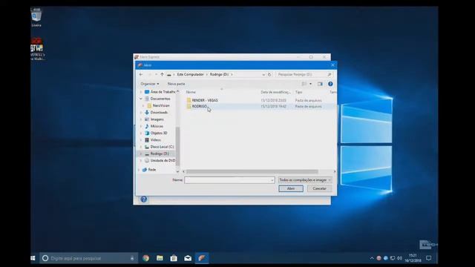Viewport: 475px width, 267px height.
Task: Open the file type filter dropdown
Action: pos(305,180)
